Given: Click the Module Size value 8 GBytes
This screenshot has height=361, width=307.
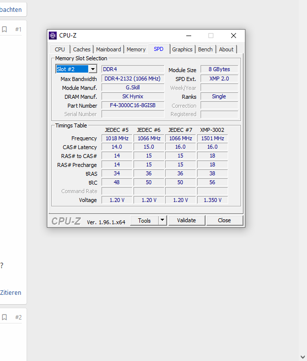Looking at the screenshot, I should pyautogui.click(x=219, y=69).
